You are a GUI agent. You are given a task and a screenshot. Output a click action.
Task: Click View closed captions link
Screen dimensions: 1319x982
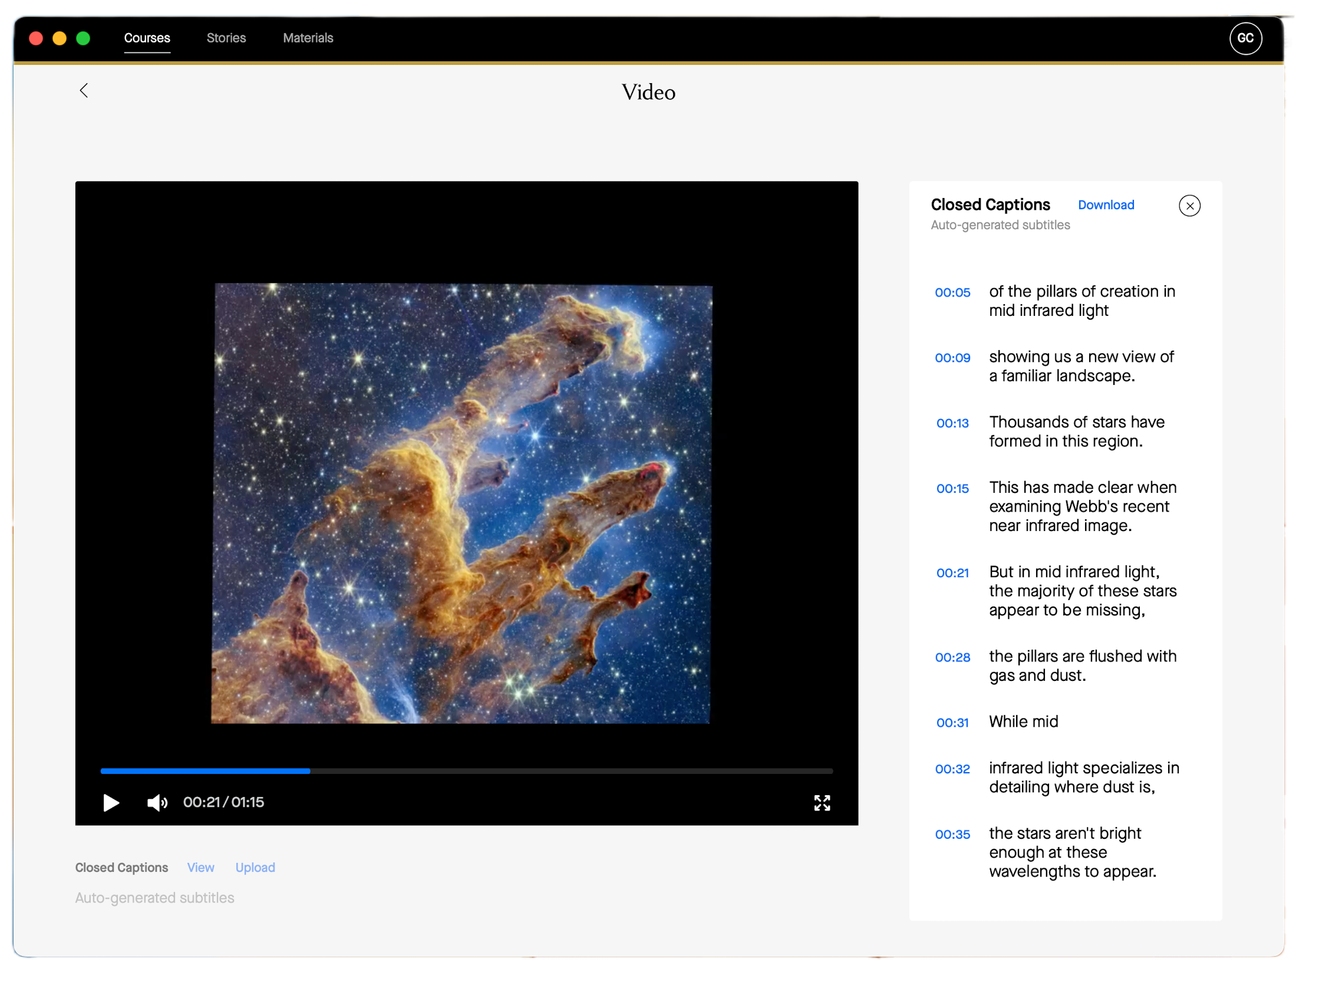pos(200,867)
